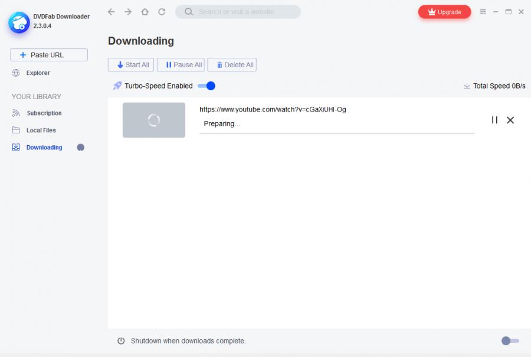The image size is (531, 357).
Task: Click the DVDFab Downloader logo icon
Action: pyautogui.click(x=19, y=22)
